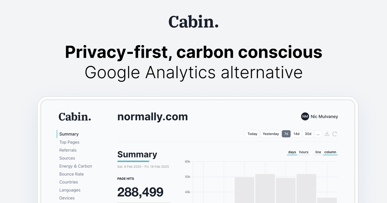Select the Yesterday date range
387x203 pixels.
click(271, 134)
